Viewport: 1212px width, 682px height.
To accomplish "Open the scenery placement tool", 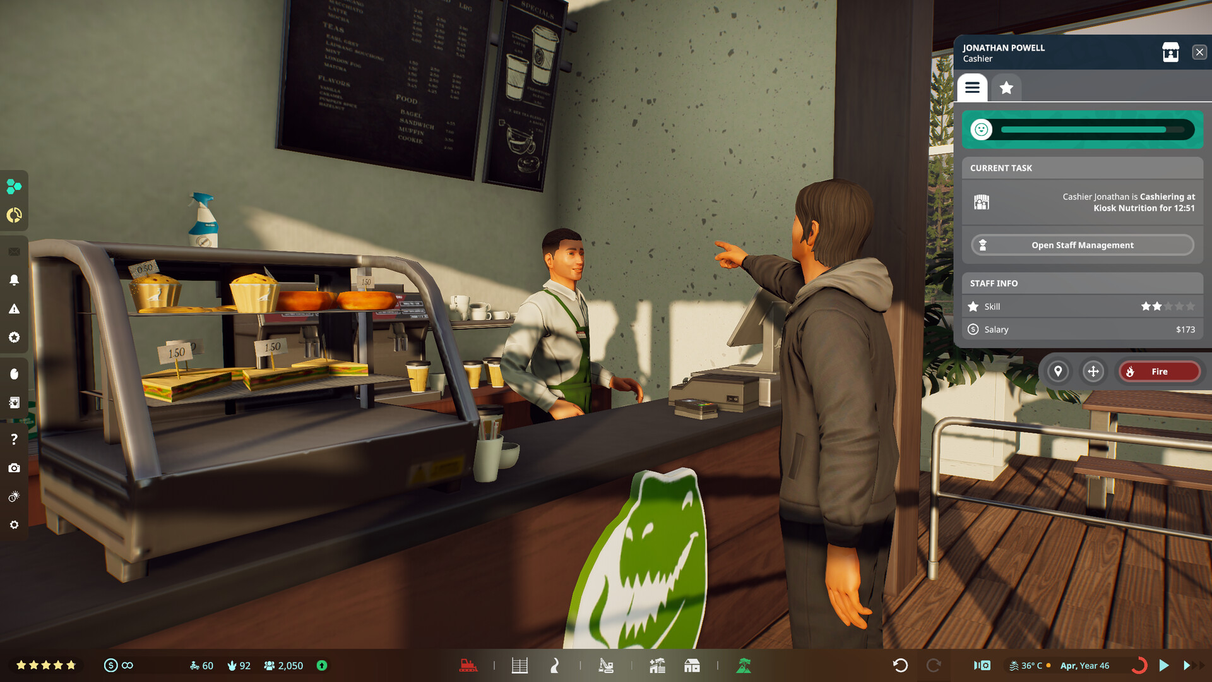I will [x=656, y=665].
